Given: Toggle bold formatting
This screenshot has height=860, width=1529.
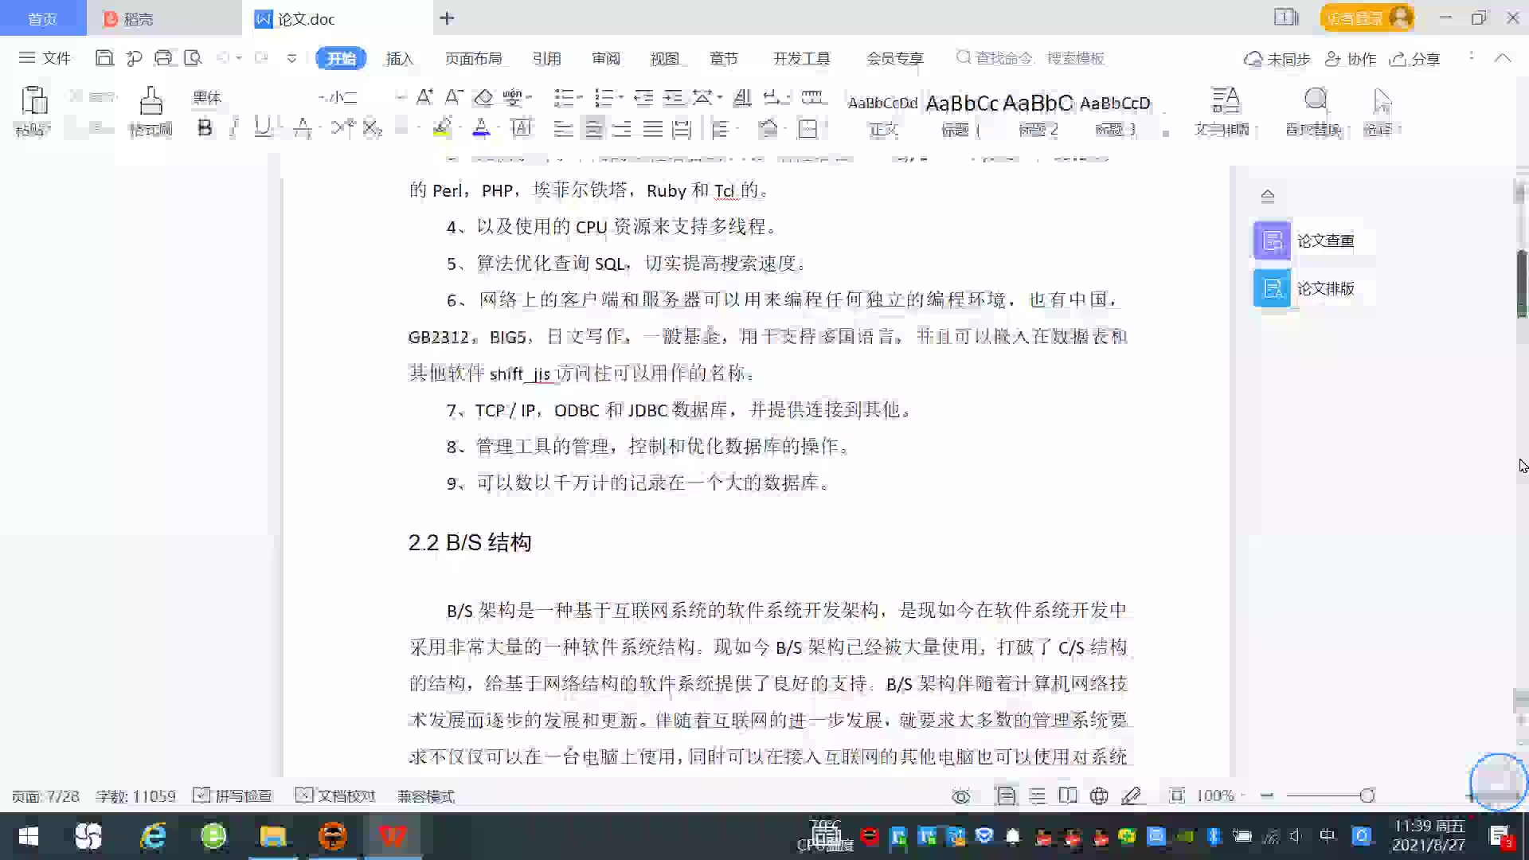Looking at the screenshot, I should 205,127.
